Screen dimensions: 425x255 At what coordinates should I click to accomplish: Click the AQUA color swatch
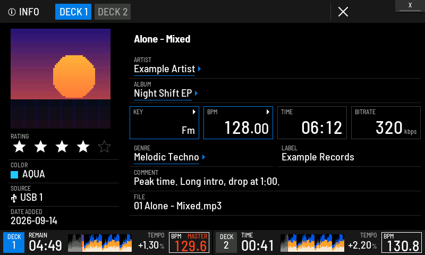[x=14, y=175]
